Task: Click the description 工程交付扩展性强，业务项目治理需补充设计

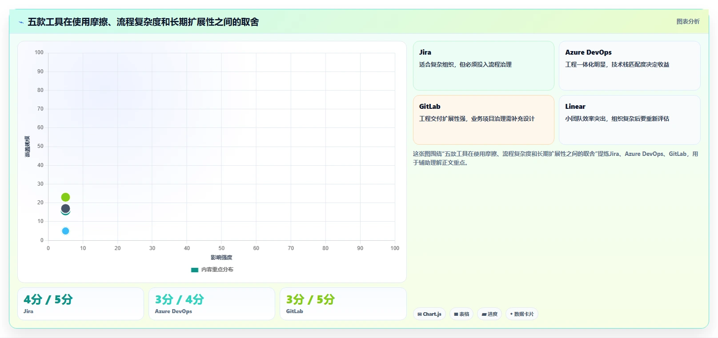Action: [477, 119]
